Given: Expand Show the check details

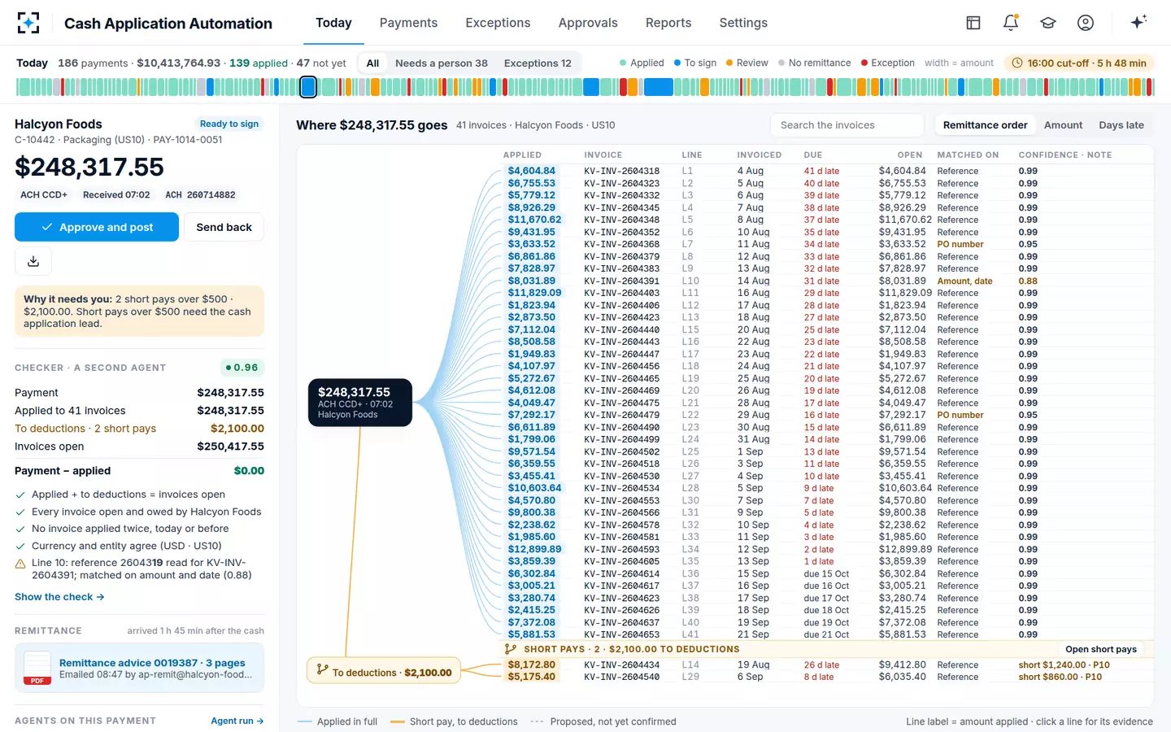Looking at the screenshot, I should (x=59, y=597).
